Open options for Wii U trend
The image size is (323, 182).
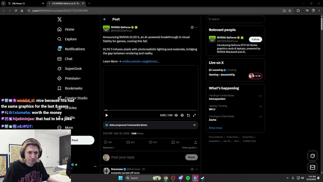click(x=260, y=106)
